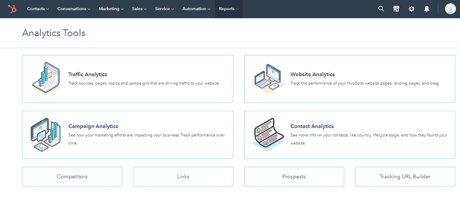Click 'See more info on your contacts' text
This screenshot has width=460, height=218.
coord(369,139)
